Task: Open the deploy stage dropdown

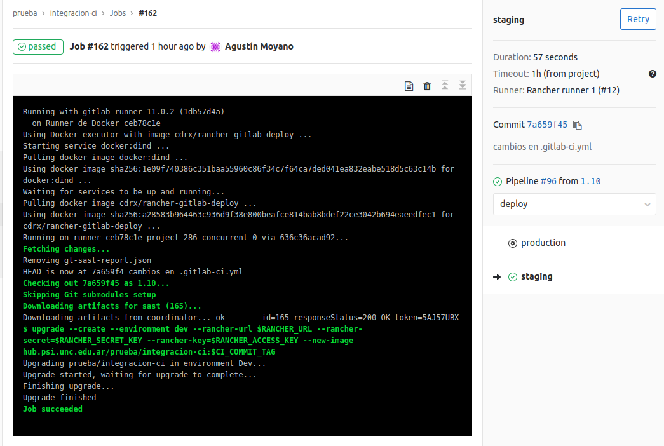Action: (x=574, y=204)
